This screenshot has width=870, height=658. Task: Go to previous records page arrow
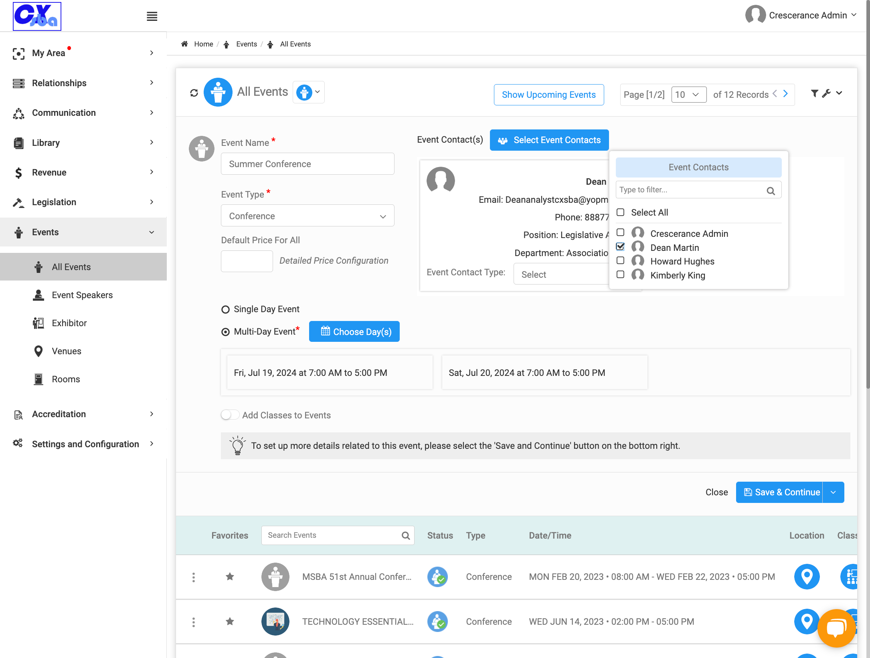pos(775,94)
